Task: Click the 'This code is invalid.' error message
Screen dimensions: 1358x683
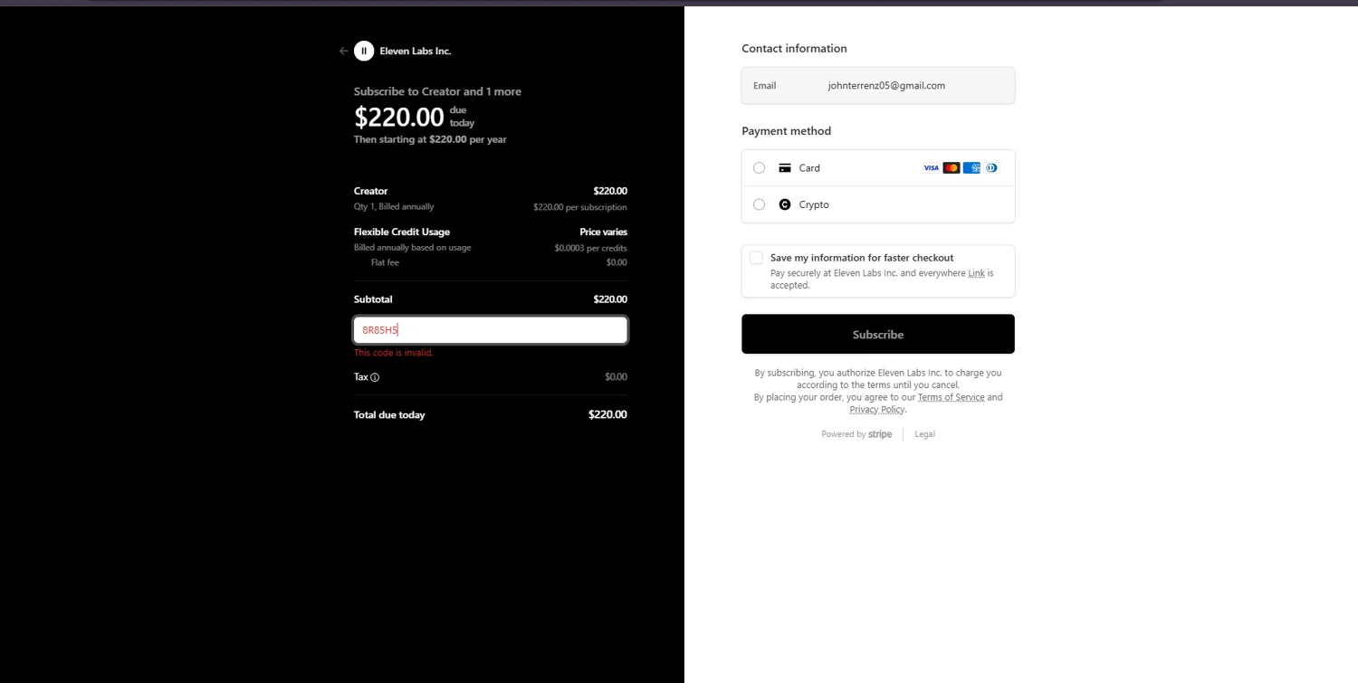Action: [394, 353]
